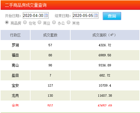Image resolution: width=140 pixels, height=113 pixels.
Task: Select the 商品房 radio button
Action: [x=7, y=23]
